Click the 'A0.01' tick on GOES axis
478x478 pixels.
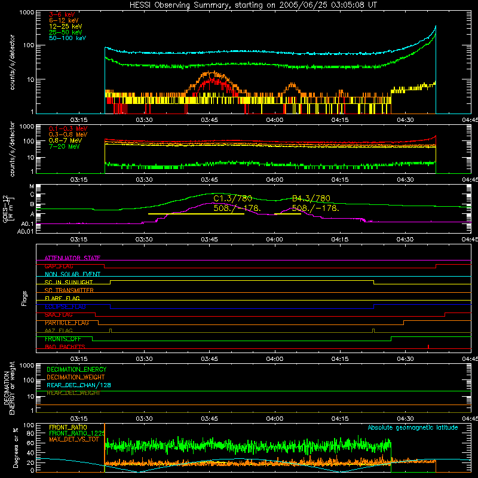point(25,231)
